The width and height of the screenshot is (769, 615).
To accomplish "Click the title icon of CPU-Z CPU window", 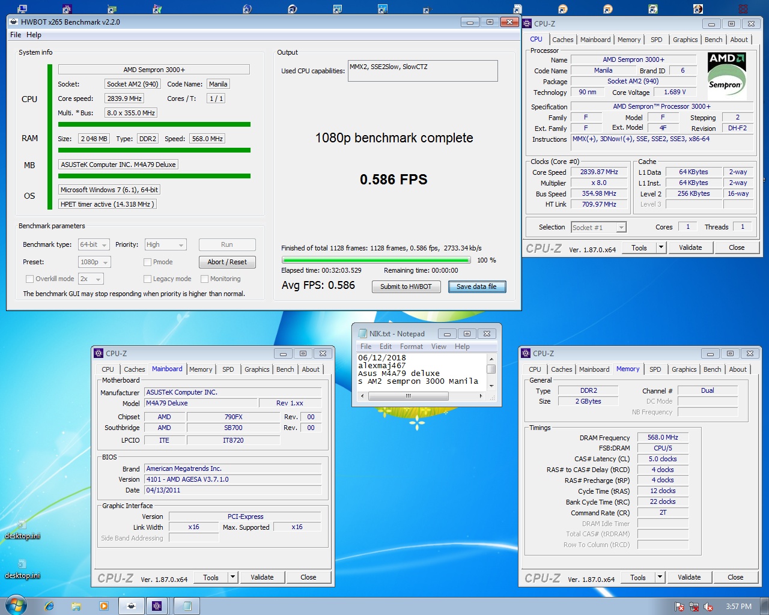I will click(x=527, y=23).
